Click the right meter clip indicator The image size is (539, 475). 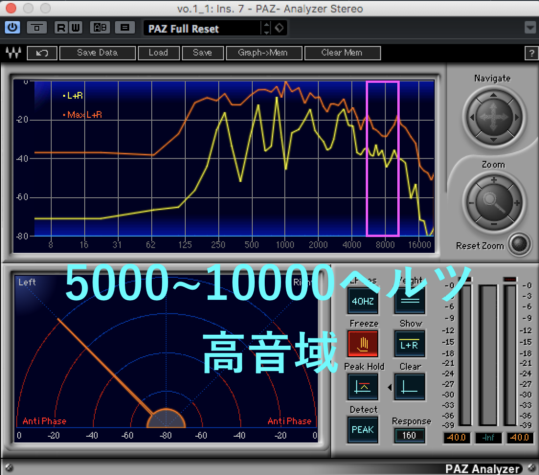click(x=510, y=279)
